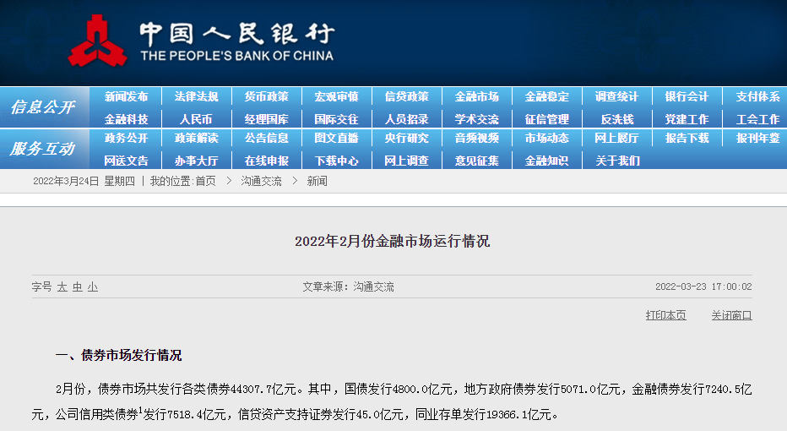Open 工会工作 navigation item

758,119
